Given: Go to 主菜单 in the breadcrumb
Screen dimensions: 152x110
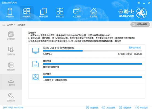Looking at the screenshot, I should click(10, 25).
